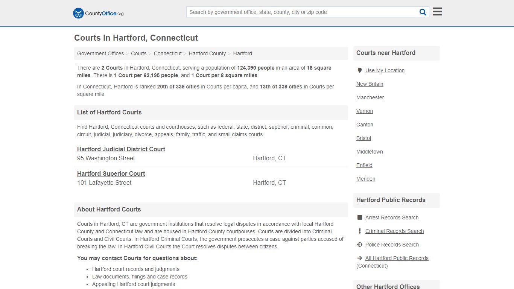
Task: Open the Hartford County breadcrumb
Action: [207, 53]
